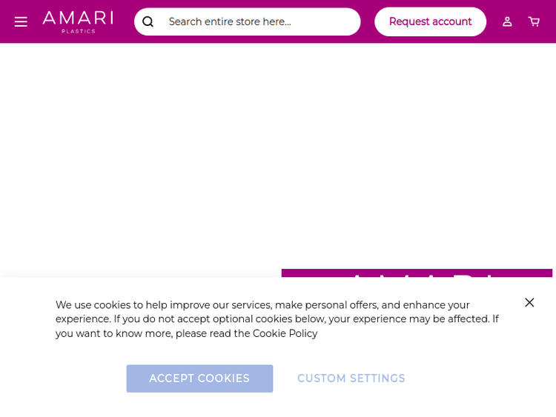Dismiss the cookie notice with X
This screenshot has height=417, width=556.
(529, 302)
